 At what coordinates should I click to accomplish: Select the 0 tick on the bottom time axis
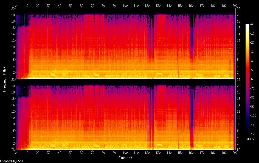pyautogui.click(x=16, y=153)
